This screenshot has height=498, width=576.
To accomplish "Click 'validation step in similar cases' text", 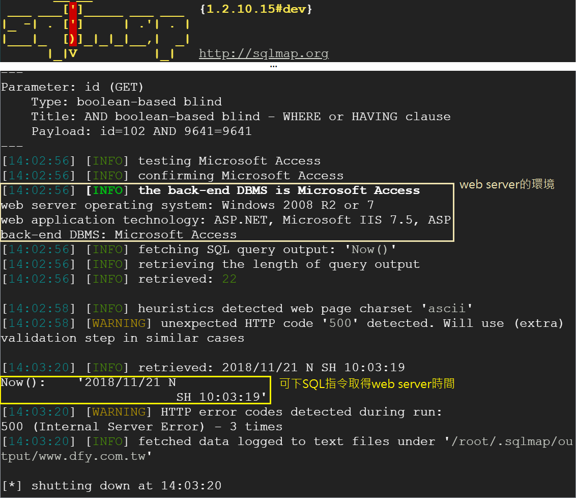I will [123, 338].
